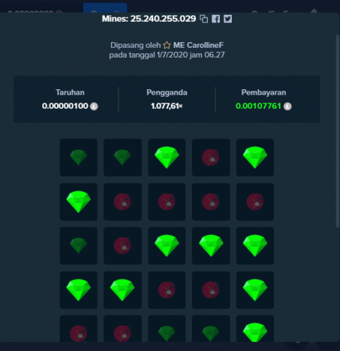Viewport: 340px width, 351px height.
Task: Select mine tile in third row
Action: click(x=122, y=246)
